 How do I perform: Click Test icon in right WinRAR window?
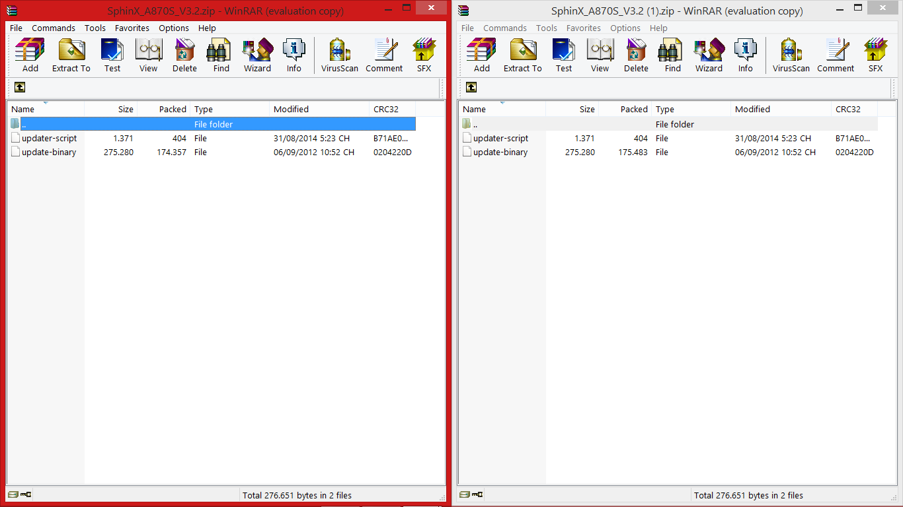pos(564,55)
